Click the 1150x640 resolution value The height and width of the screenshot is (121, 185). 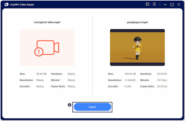(130, 80)
